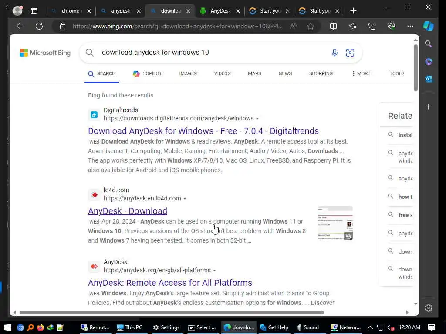Viewport: 446px width, 334px height.
Task: Go back to the previous page
Action: [x=20, y=26]
